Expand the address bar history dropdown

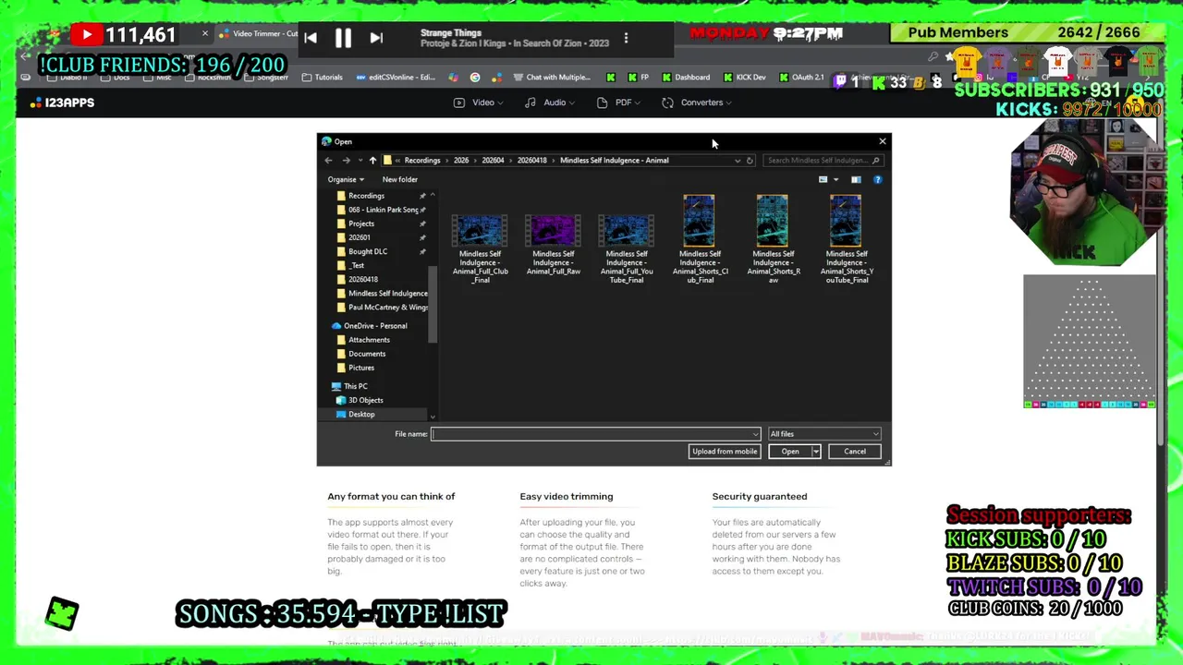click(738, 161)
